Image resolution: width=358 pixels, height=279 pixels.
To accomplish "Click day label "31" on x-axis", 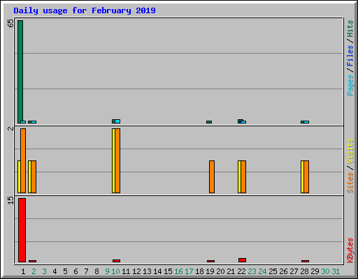I will coord(336,271).
